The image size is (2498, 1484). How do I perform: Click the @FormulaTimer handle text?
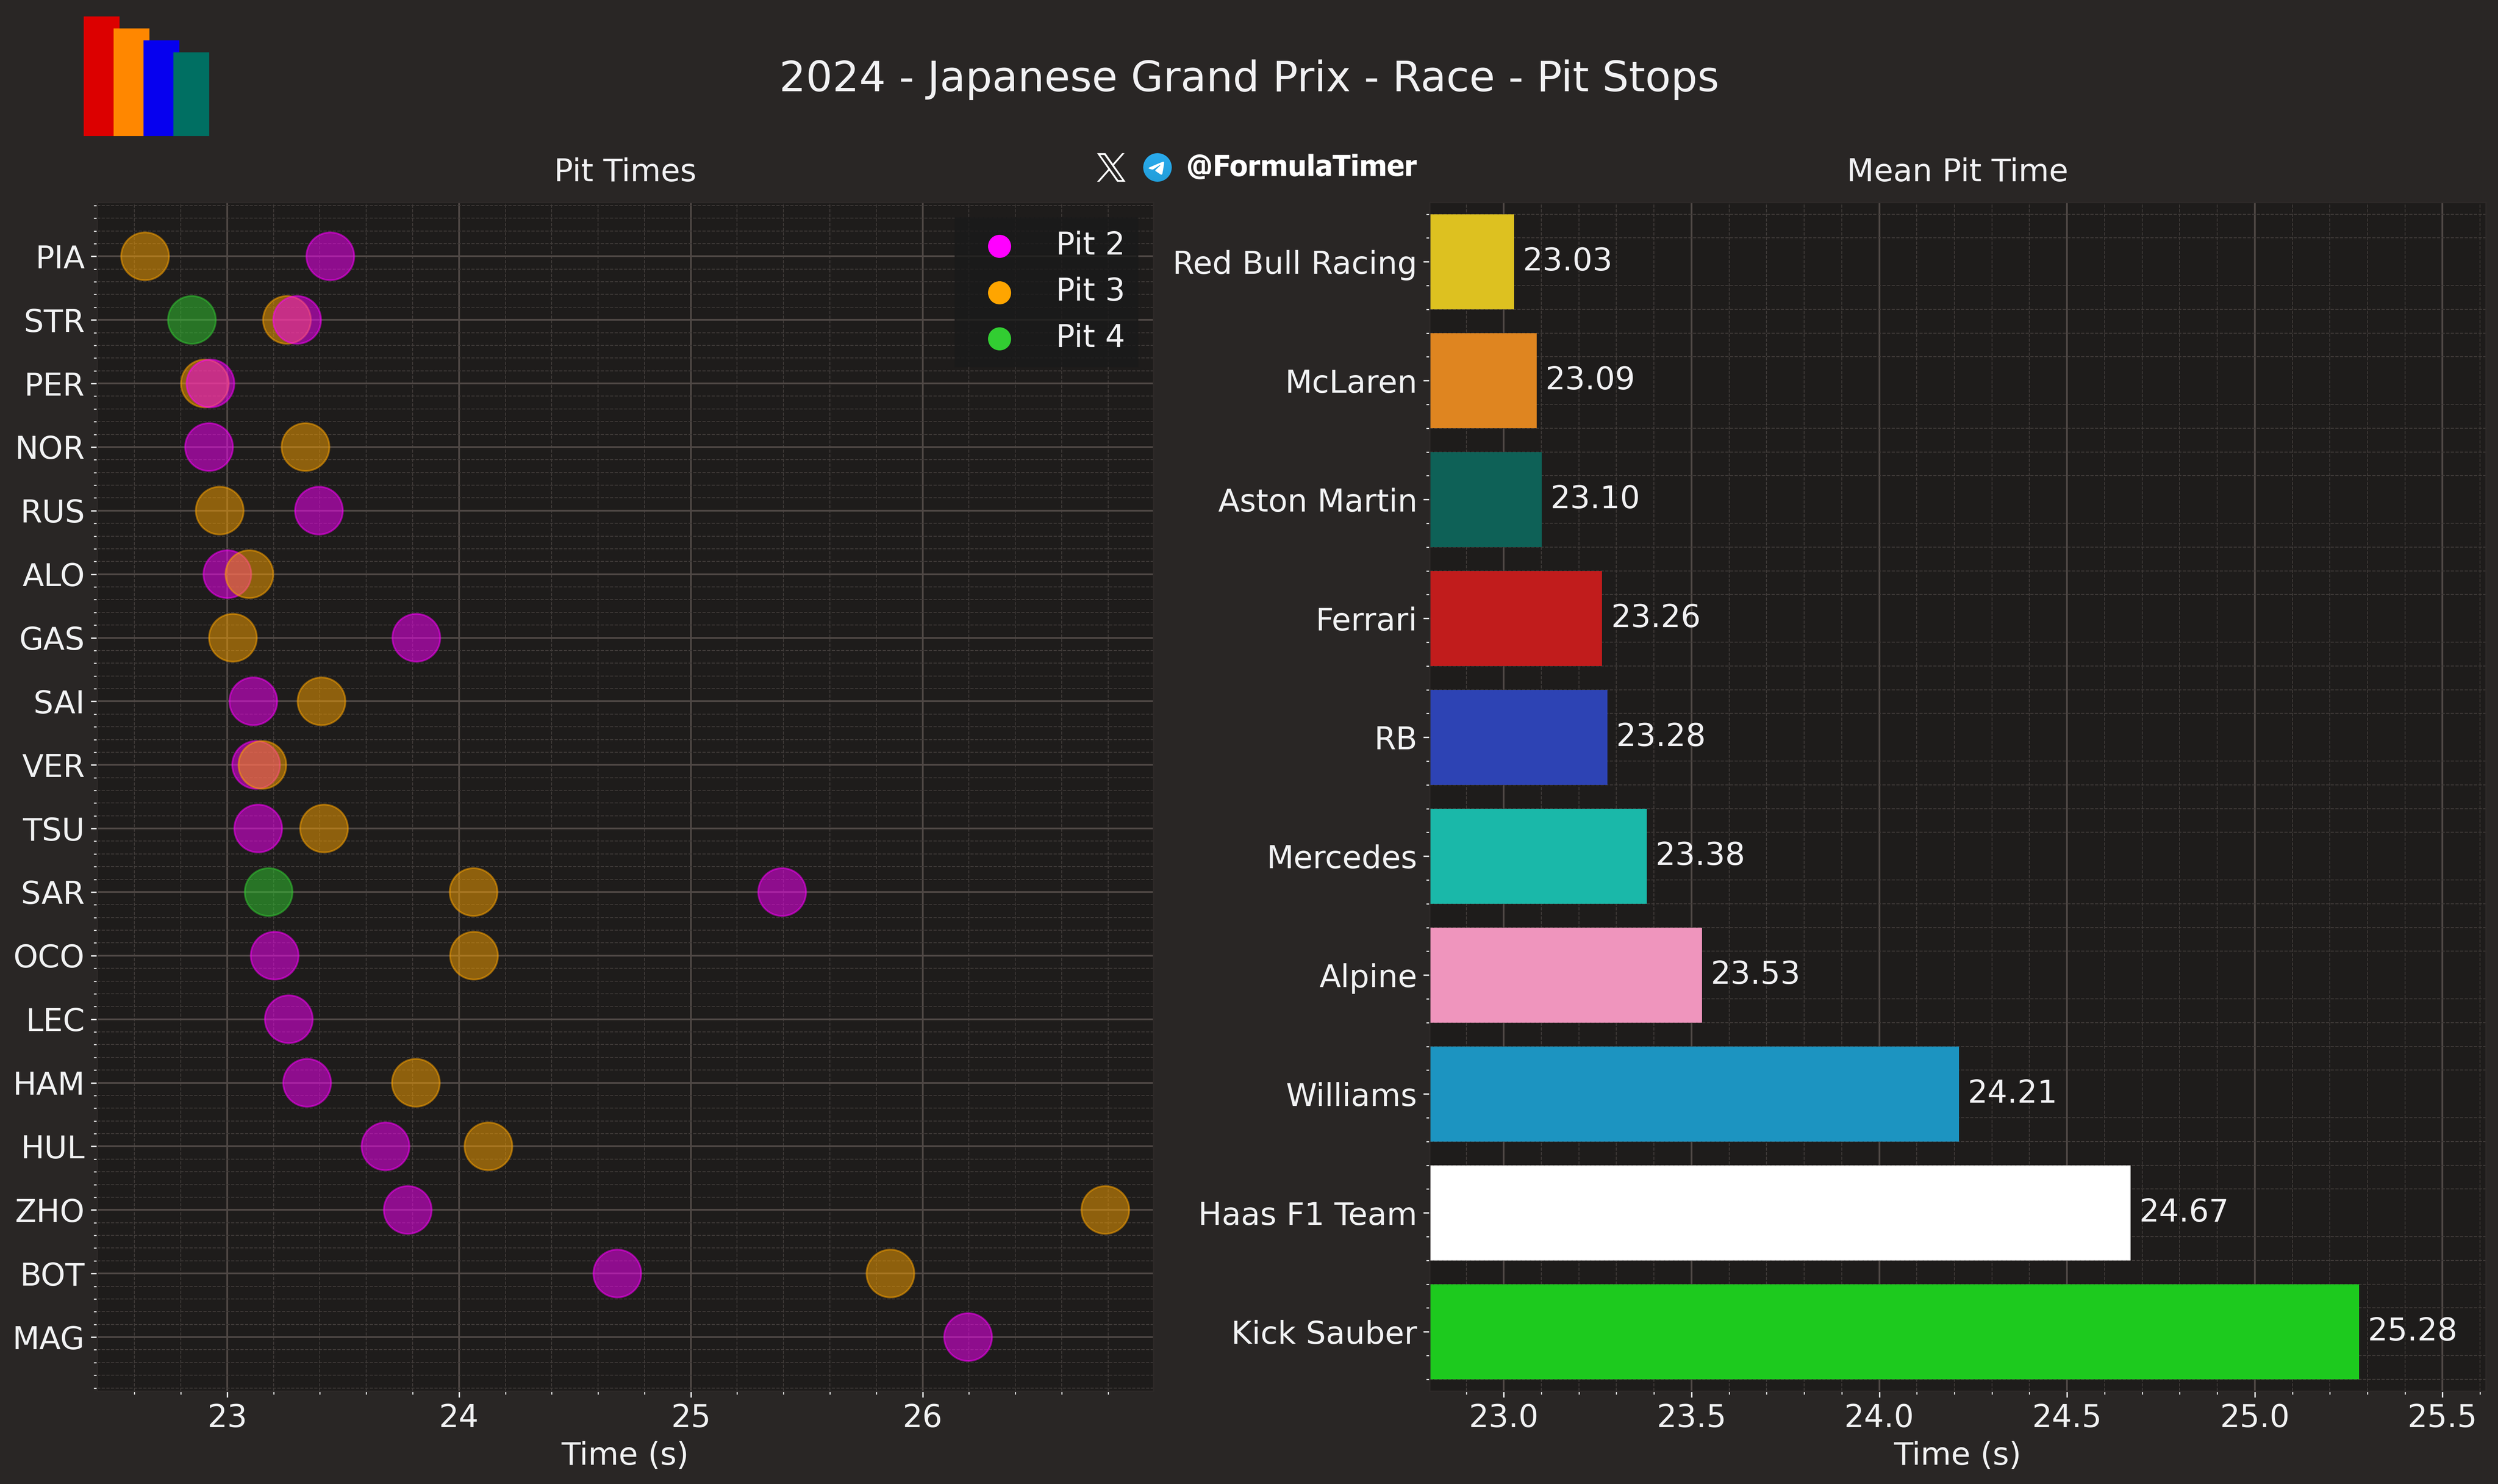[1300, 167]
